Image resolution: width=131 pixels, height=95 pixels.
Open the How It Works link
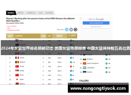(x=12, y=26)
